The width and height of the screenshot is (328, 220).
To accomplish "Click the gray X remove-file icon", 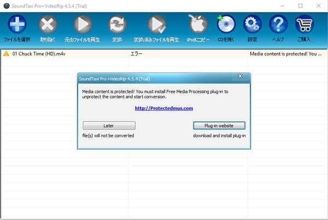I will pos(48,24).
